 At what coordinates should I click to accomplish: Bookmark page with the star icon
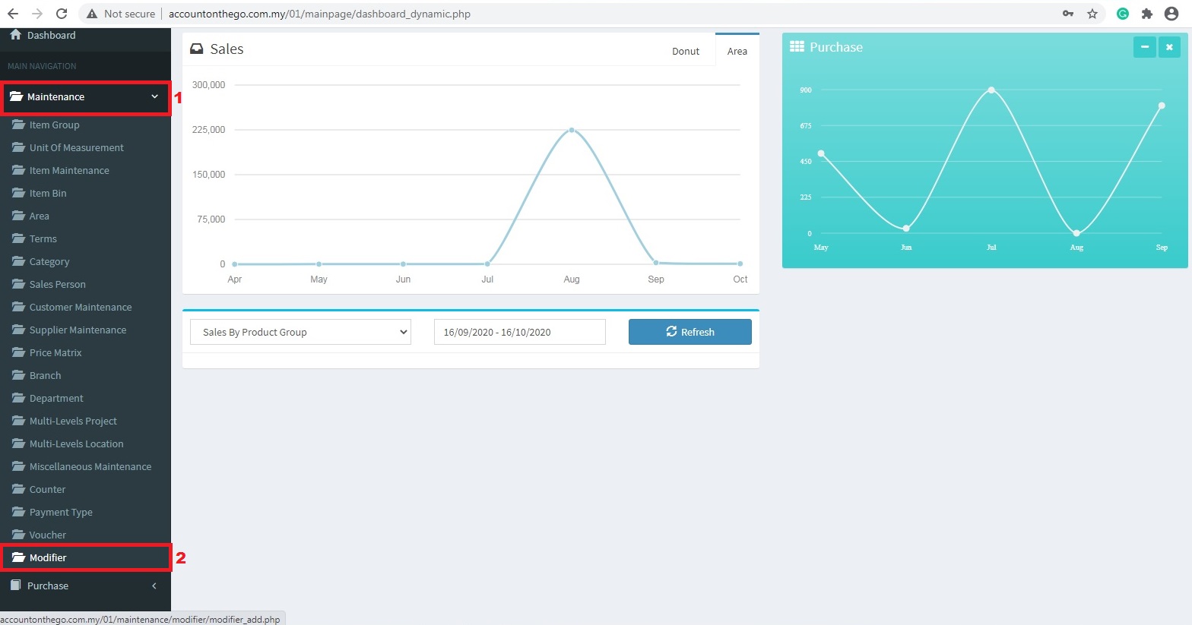[1092, 14]
